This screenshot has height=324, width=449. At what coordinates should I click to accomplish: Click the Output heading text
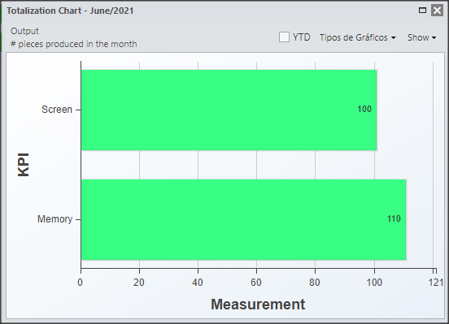[x=24, y=31]
